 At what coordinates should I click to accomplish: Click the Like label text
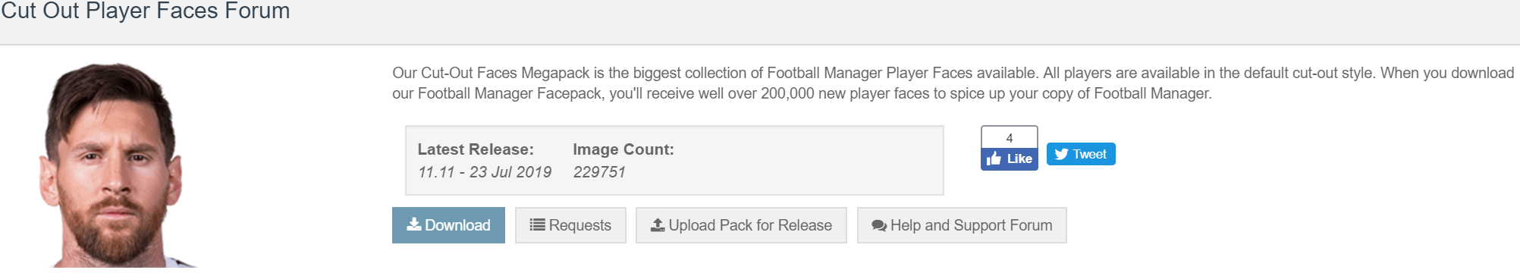1019,158
